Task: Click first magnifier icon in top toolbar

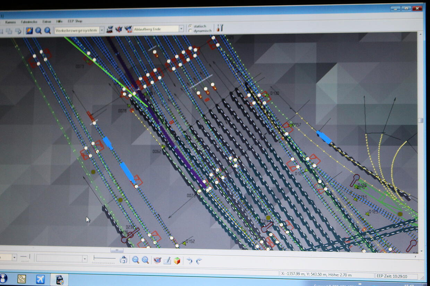Action: pyautogui.click(x=38, y=30)
